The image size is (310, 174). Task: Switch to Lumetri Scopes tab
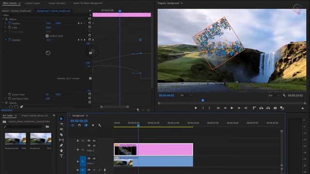pyautogui.click(x=32, y=3)
